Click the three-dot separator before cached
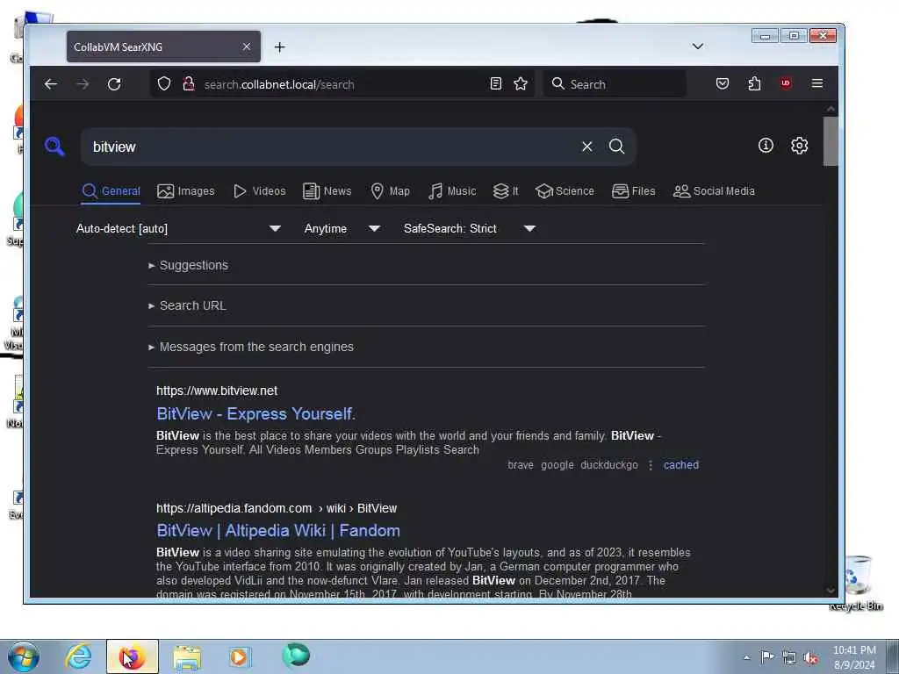Image resolution: width=899 pixels, height=674 pixels. pos(651,465)
